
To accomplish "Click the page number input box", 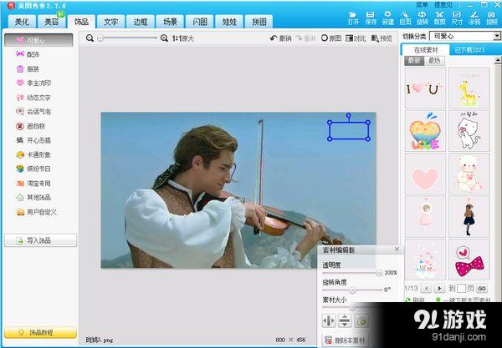I will click(x=461, y=288).
